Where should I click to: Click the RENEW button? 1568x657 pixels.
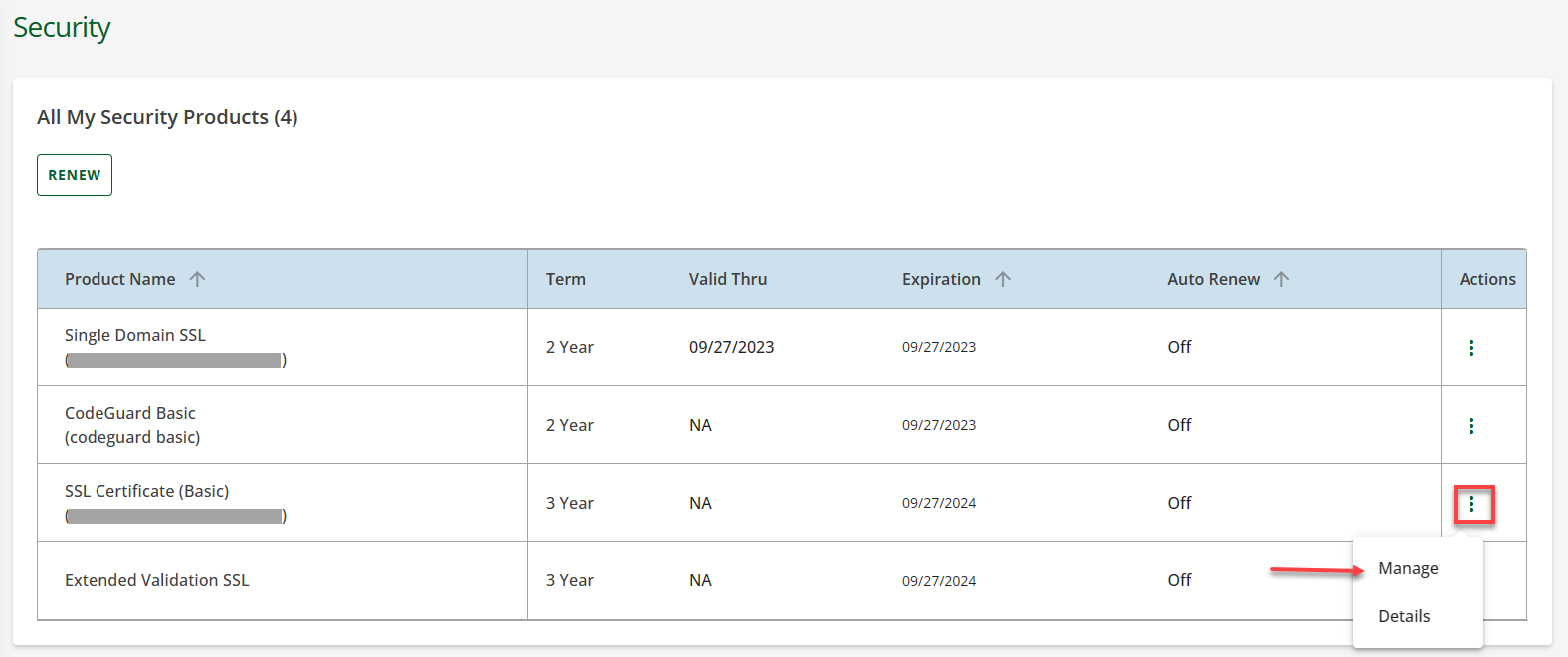75,175
